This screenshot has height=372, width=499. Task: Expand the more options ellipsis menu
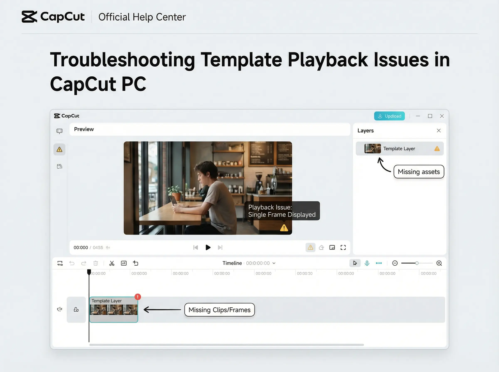coord(379,263)
